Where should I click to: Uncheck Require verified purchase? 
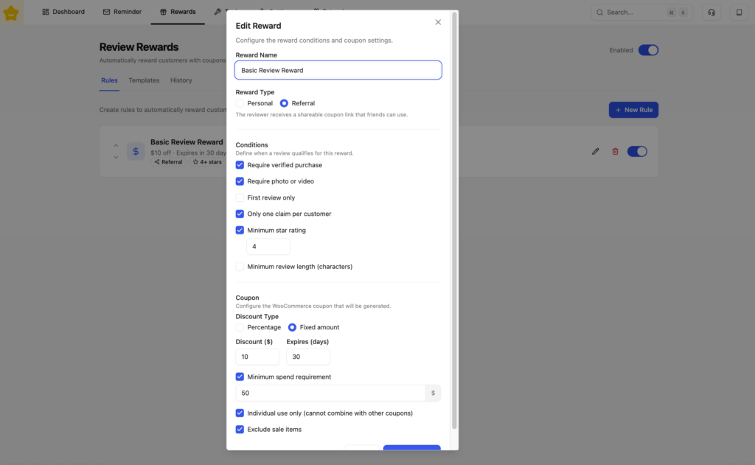pyautogui.click(x=240, y=165)
